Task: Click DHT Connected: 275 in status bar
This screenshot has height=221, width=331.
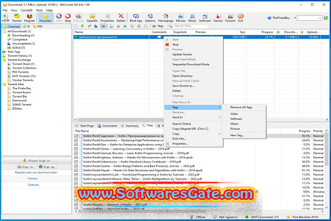Action: (x=262, y=217)
